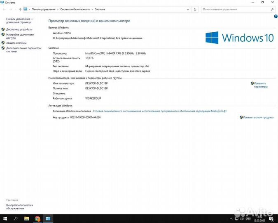Open Google Chrome from the taskbar
Image resolution: width=278 pixels, height=223 pixels.
click(37, 218)
